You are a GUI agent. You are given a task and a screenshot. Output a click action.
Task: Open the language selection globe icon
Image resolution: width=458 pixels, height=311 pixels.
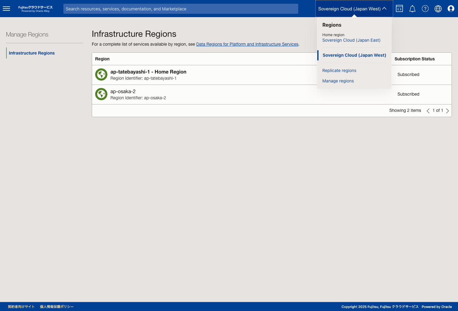pos(438,9)
